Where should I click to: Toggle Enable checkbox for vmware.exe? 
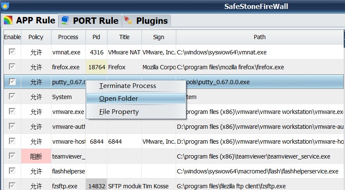pos(12,111)
